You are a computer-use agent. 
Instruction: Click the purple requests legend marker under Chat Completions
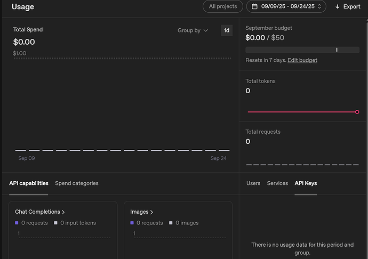(17, 223)
